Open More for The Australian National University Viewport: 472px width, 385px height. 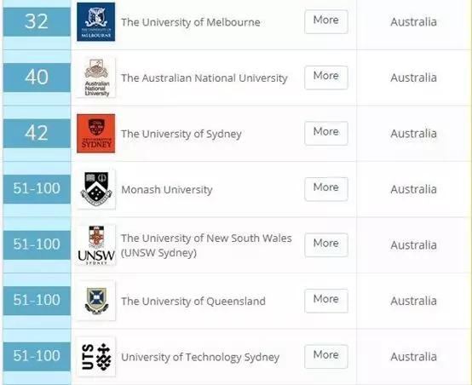(326, 78)
